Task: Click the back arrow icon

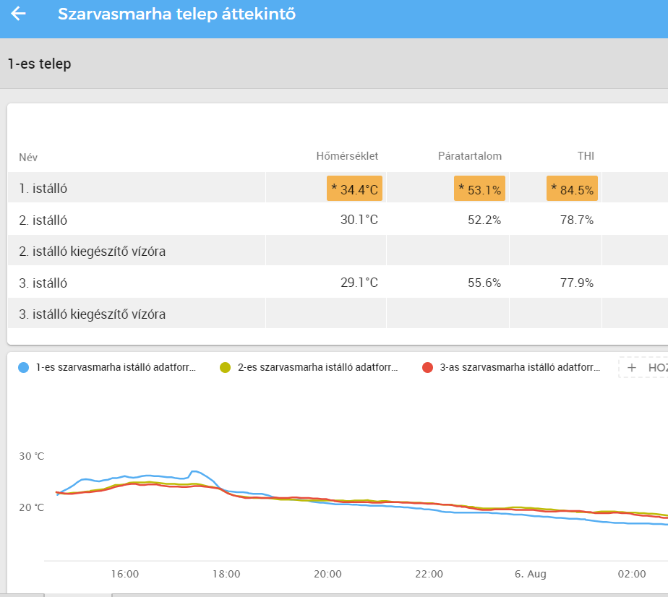Action: (x=18, y=14)
